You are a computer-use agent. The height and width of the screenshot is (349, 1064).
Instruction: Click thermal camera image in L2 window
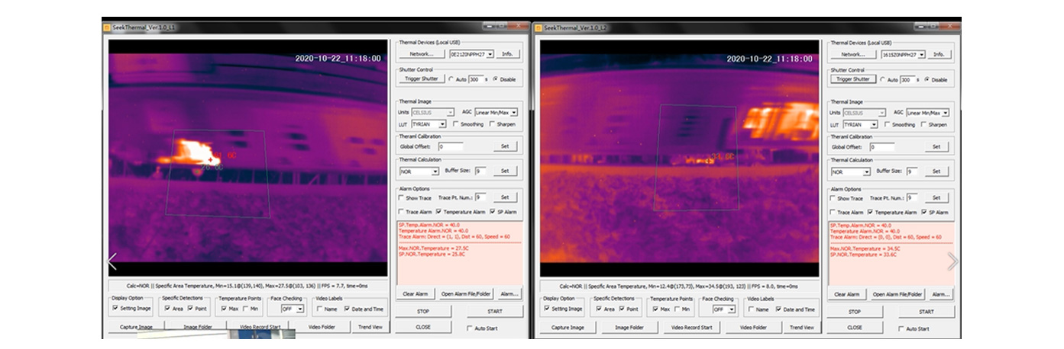(680, 158)
